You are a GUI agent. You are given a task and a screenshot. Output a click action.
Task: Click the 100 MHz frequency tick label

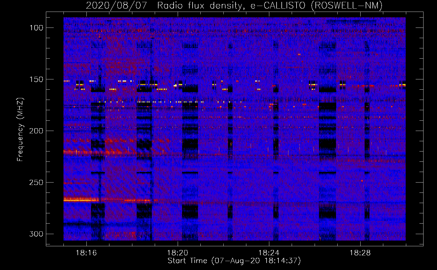(36, 28)
